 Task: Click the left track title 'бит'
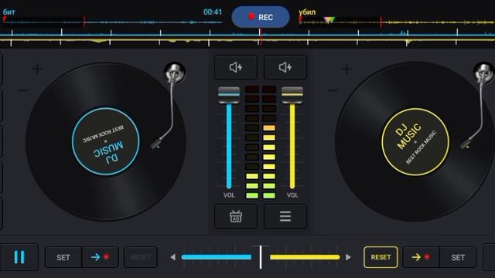click(9, 12)
